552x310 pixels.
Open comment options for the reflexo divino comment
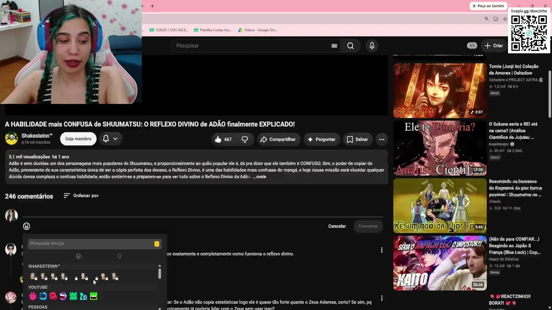(382, 250)
